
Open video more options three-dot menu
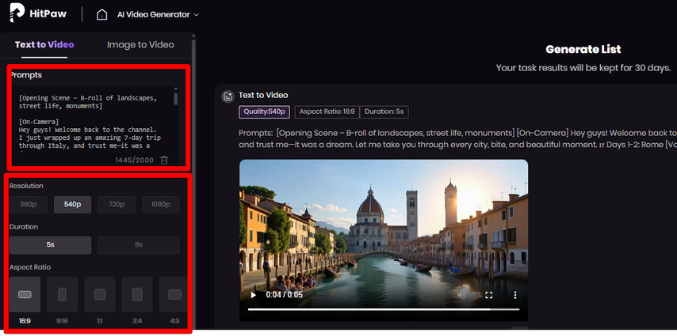pos(514,295)
